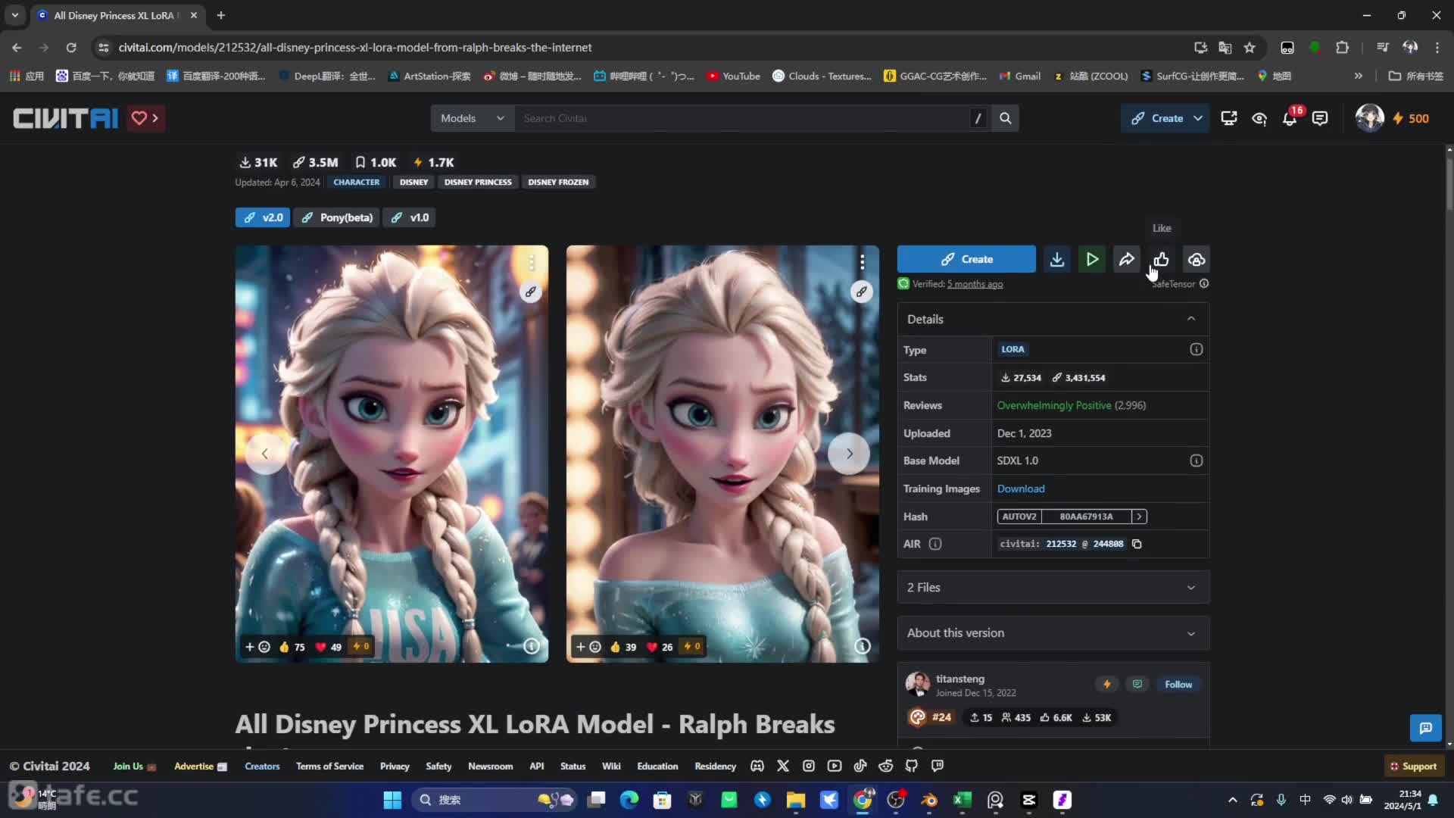Show hidden system tray icons

click(1233, 800)
